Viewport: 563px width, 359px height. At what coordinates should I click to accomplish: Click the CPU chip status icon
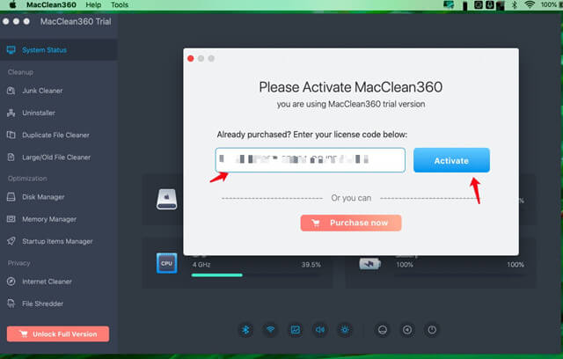166,263
